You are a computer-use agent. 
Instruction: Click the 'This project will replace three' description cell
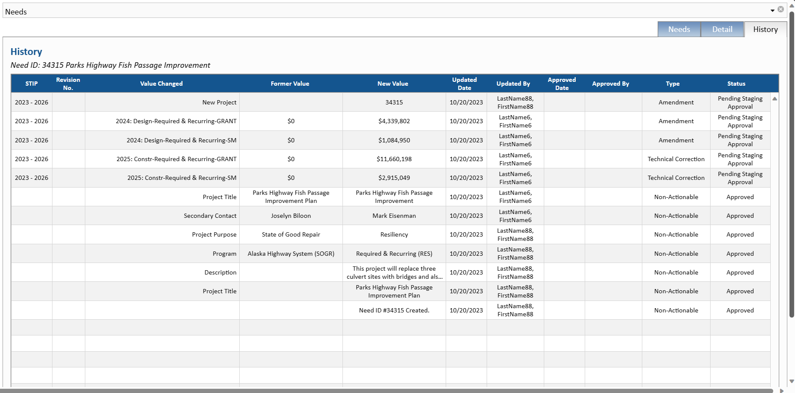click(x=394, y=272)
